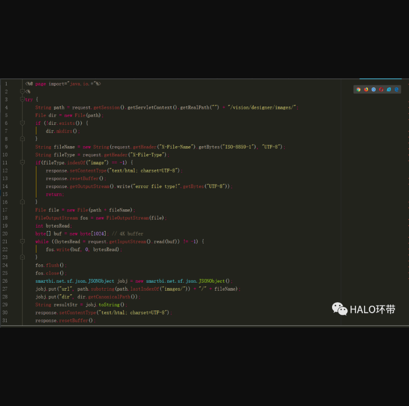Click line number 26 in the gutter
This screenshot has width=409, height=406.
pyautogui.click(x=5, y=281)
